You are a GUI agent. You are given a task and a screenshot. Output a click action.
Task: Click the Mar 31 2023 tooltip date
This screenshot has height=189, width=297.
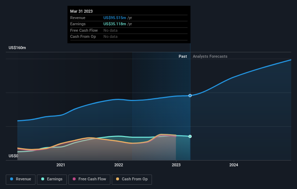(x=81, y=11)
